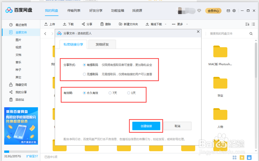Click the share toolbar button
Image resolution: width=259 pixels, height=161 pixels.
click(x=87, y=24)
